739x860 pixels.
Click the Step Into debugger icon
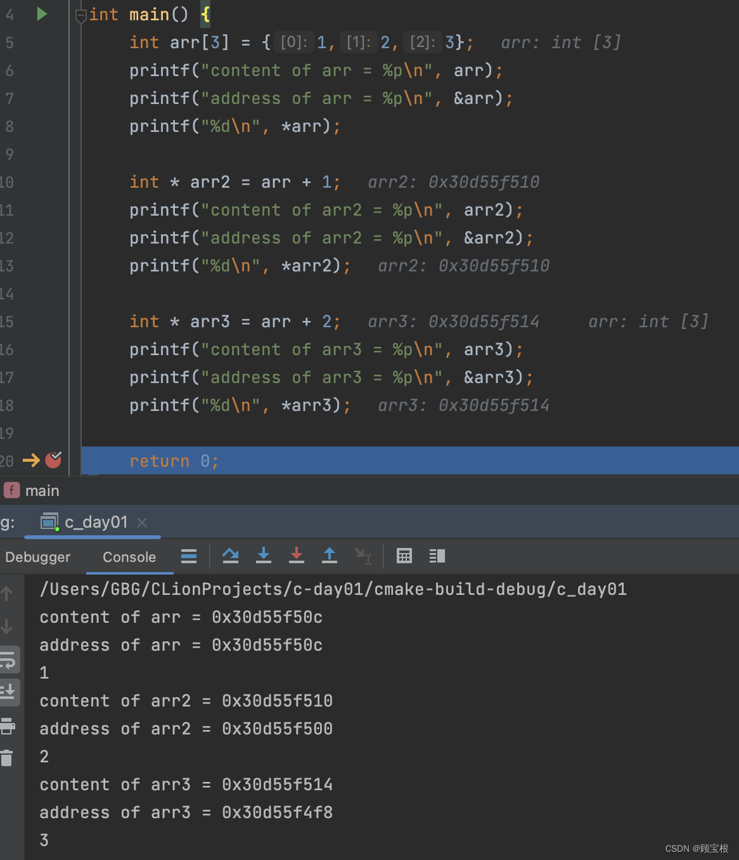coord(264,556)
